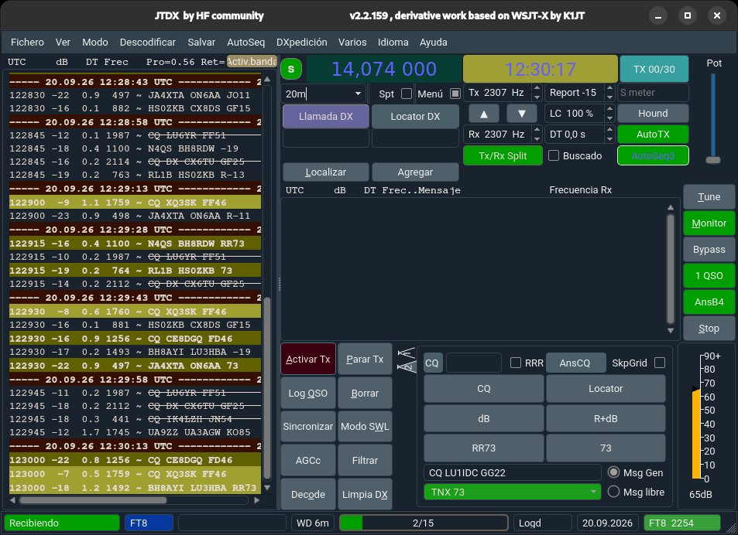Enable the Buscado checkbox
Screen dimensions: 738x535
click(554, 155)
